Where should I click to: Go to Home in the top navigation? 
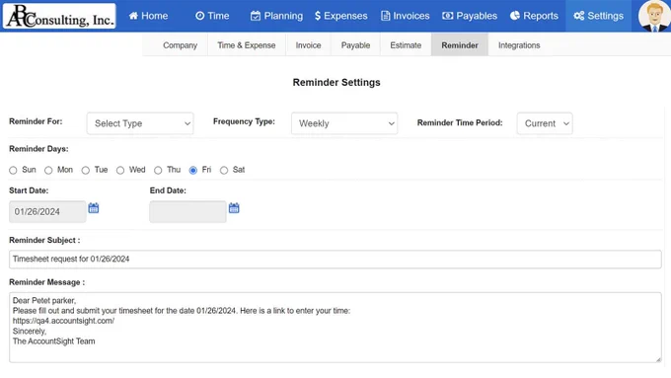point(155,16)
